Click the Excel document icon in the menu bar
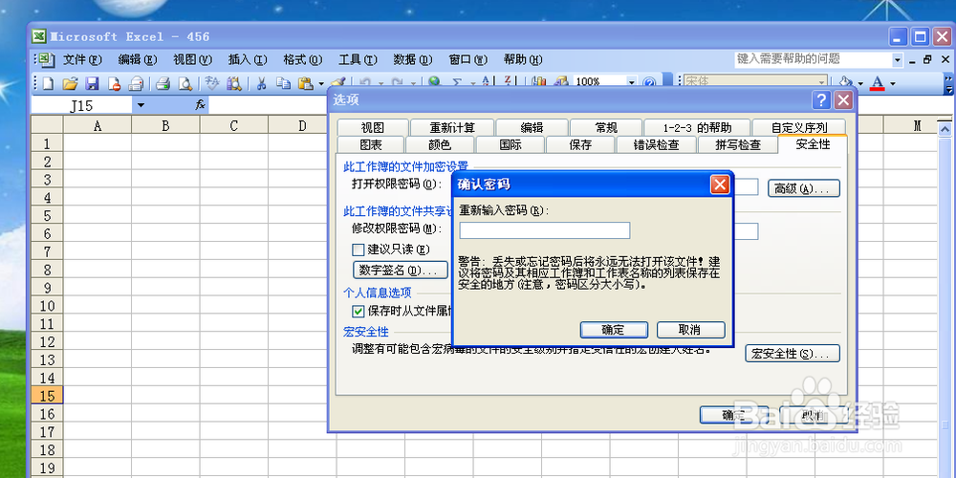The height and width of the screenshot is (478, 956). coord(47,59)
